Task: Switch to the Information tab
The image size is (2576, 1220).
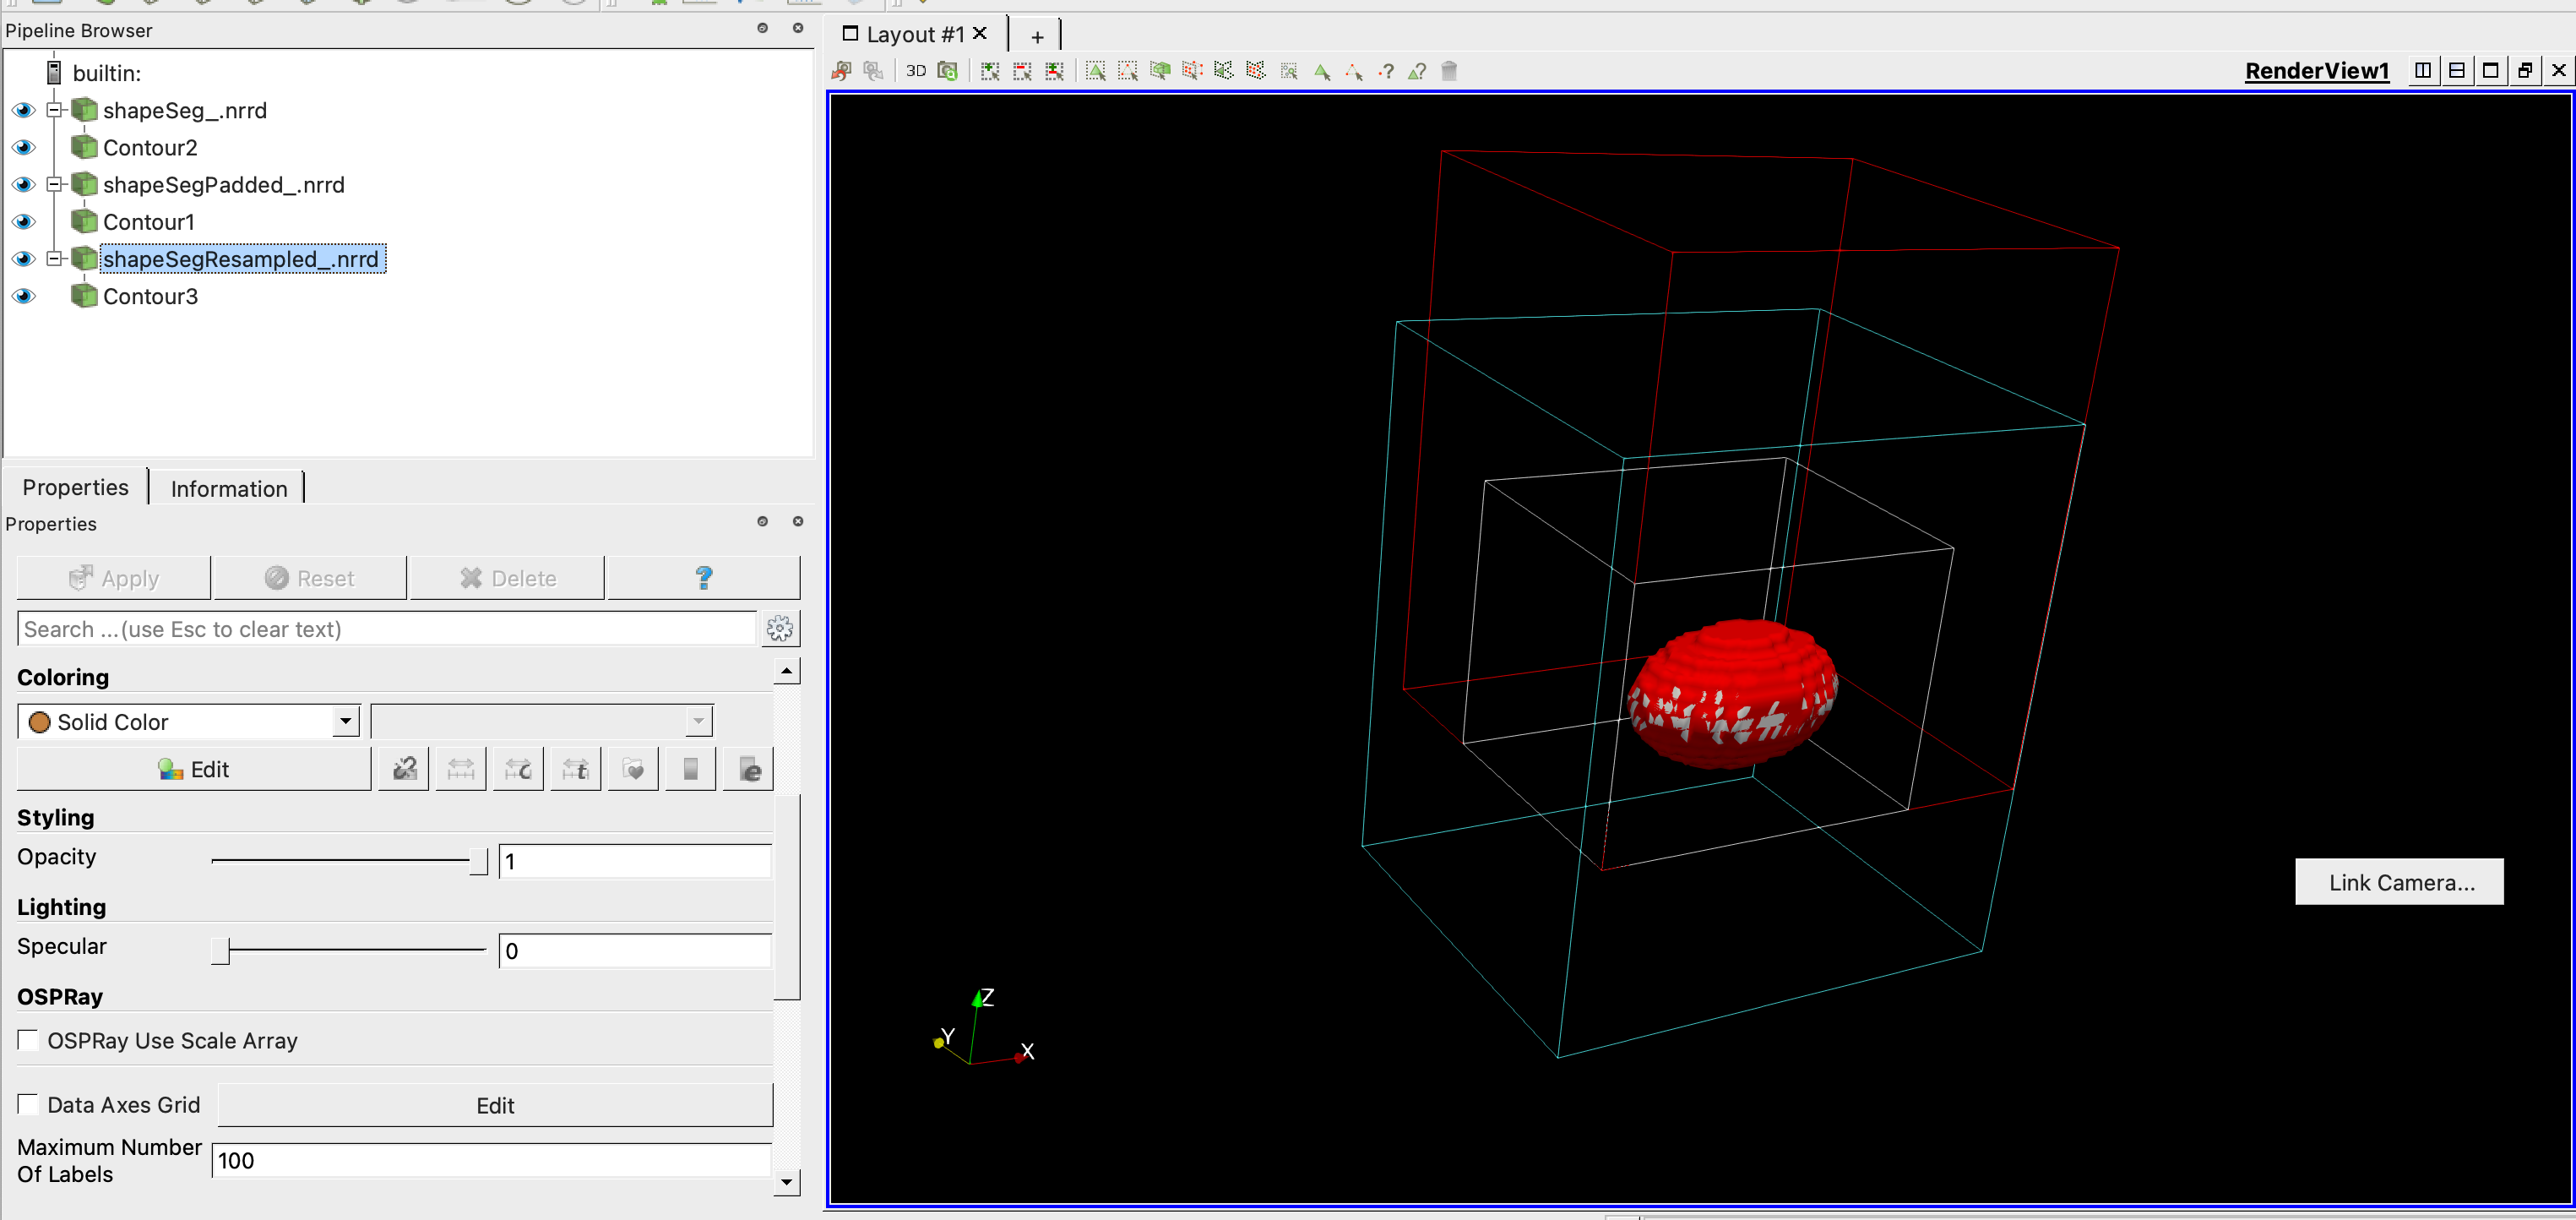Action: 228,488
